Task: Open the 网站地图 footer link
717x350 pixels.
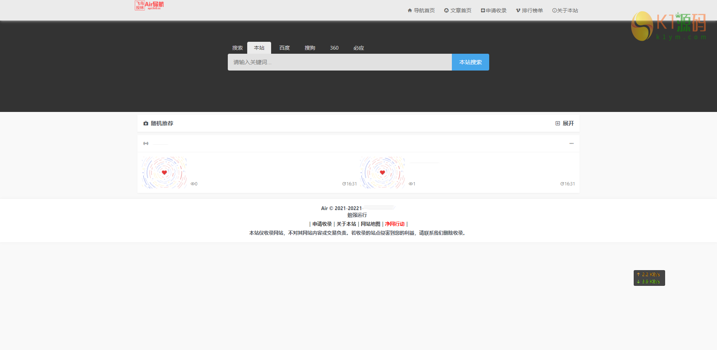Action: pos(370,224)
